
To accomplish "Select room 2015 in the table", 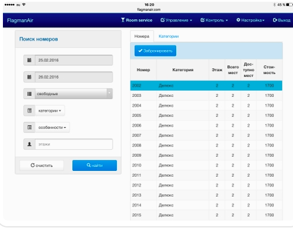I will pyautogui.click(x=206, y=215).
